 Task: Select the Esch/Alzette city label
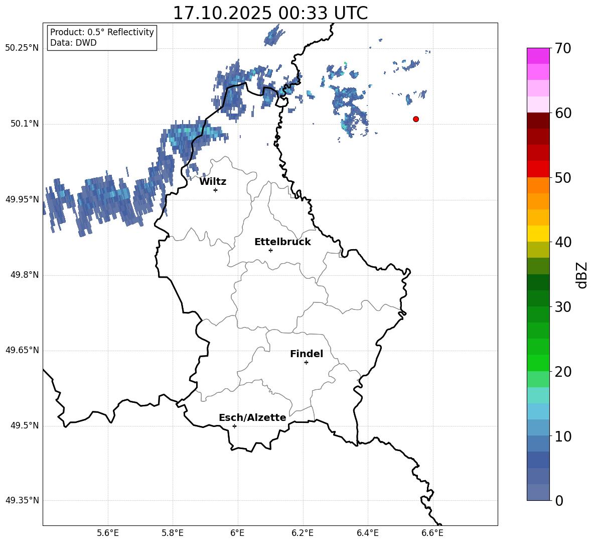pyautogui.click(x=252, y=417)
